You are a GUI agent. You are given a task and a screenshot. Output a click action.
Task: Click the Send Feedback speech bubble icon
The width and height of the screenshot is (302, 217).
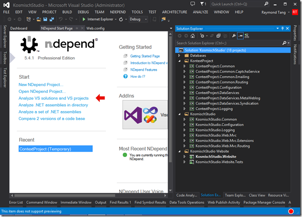[192, 4]
